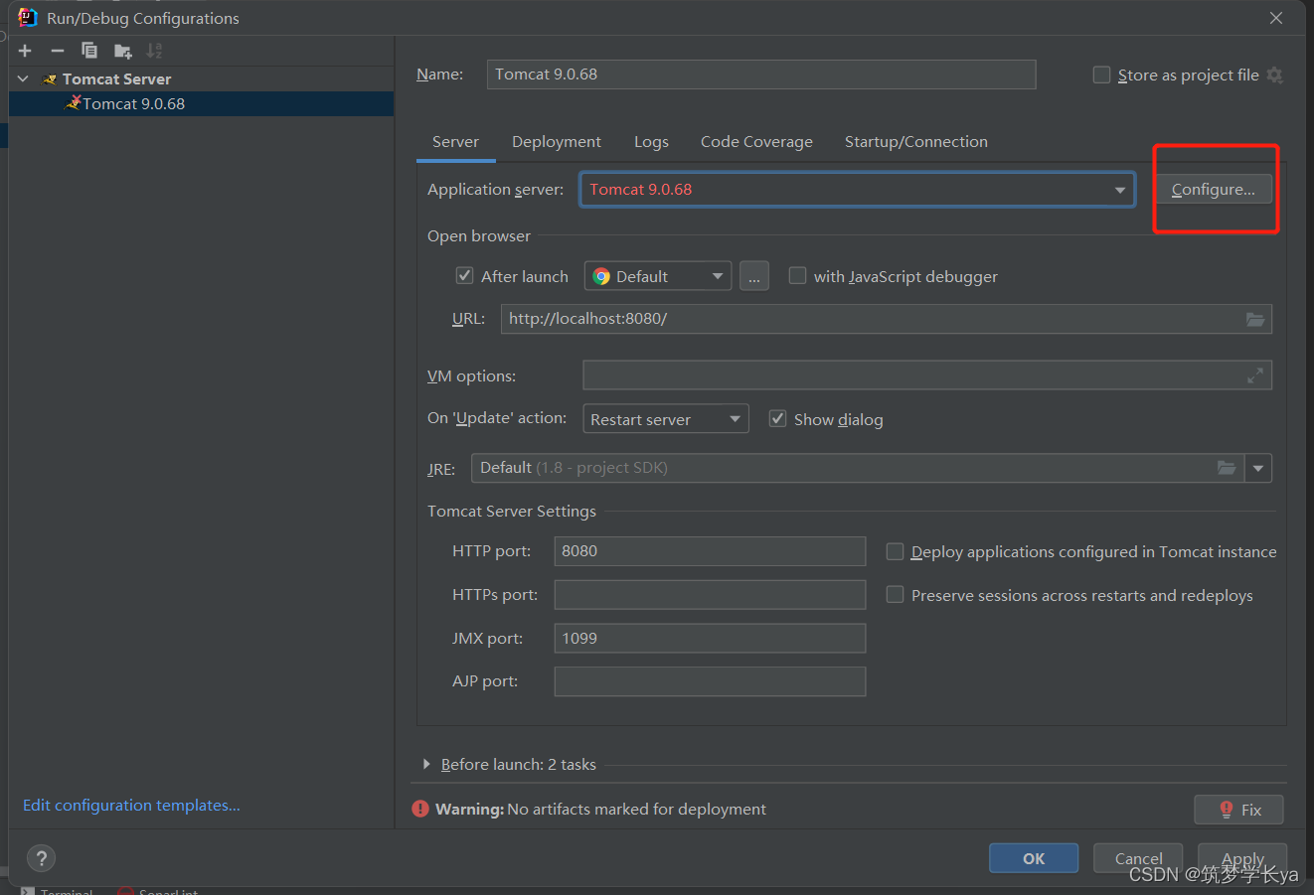Open the JRE dropdown arrow
1314x895 pixels.
click(x=1258, y=468)
